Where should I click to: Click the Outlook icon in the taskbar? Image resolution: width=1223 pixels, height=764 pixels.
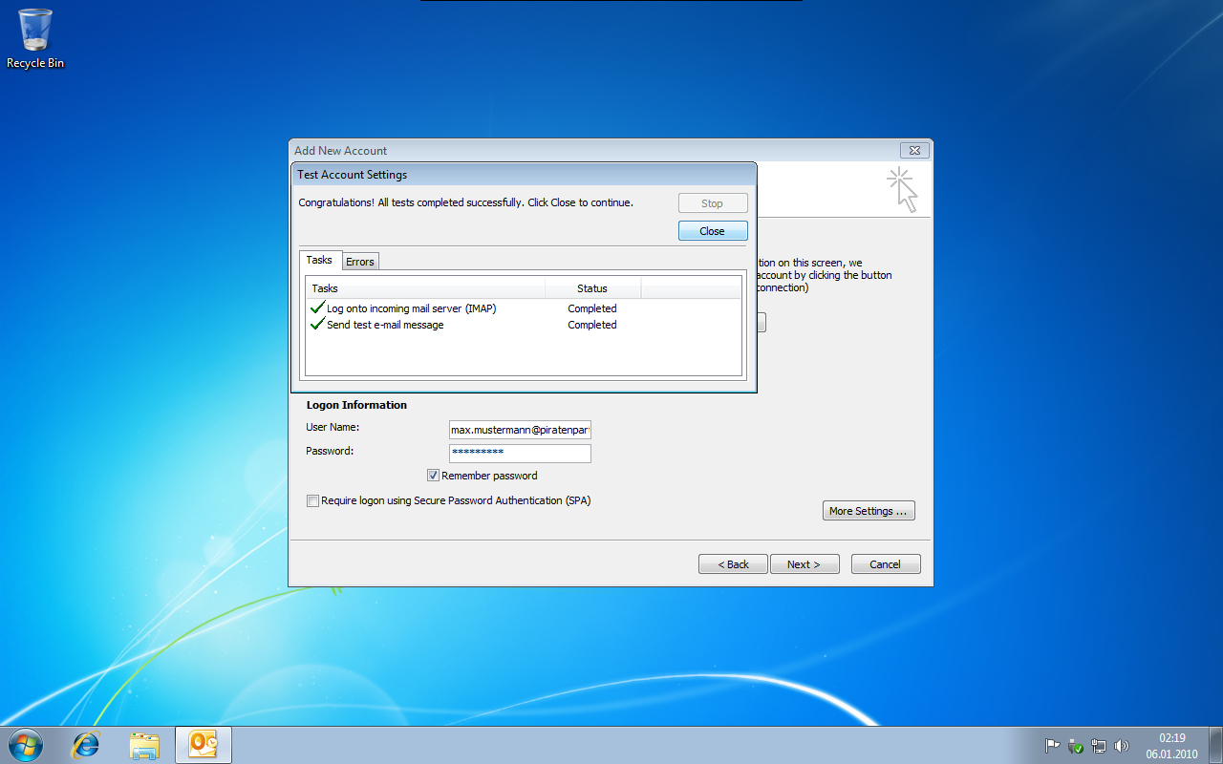pos(203,745)
